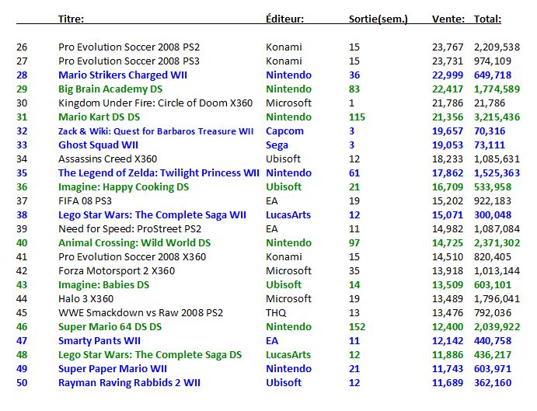Viewport: 537px width, 411px height.
Task: Click total value '820,405'
Action: (493, 257)
